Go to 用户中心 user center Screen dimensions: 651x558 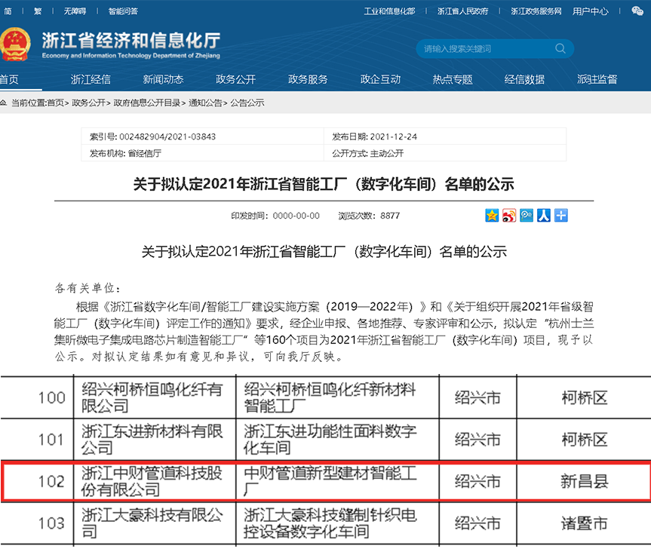coord(590,11)
